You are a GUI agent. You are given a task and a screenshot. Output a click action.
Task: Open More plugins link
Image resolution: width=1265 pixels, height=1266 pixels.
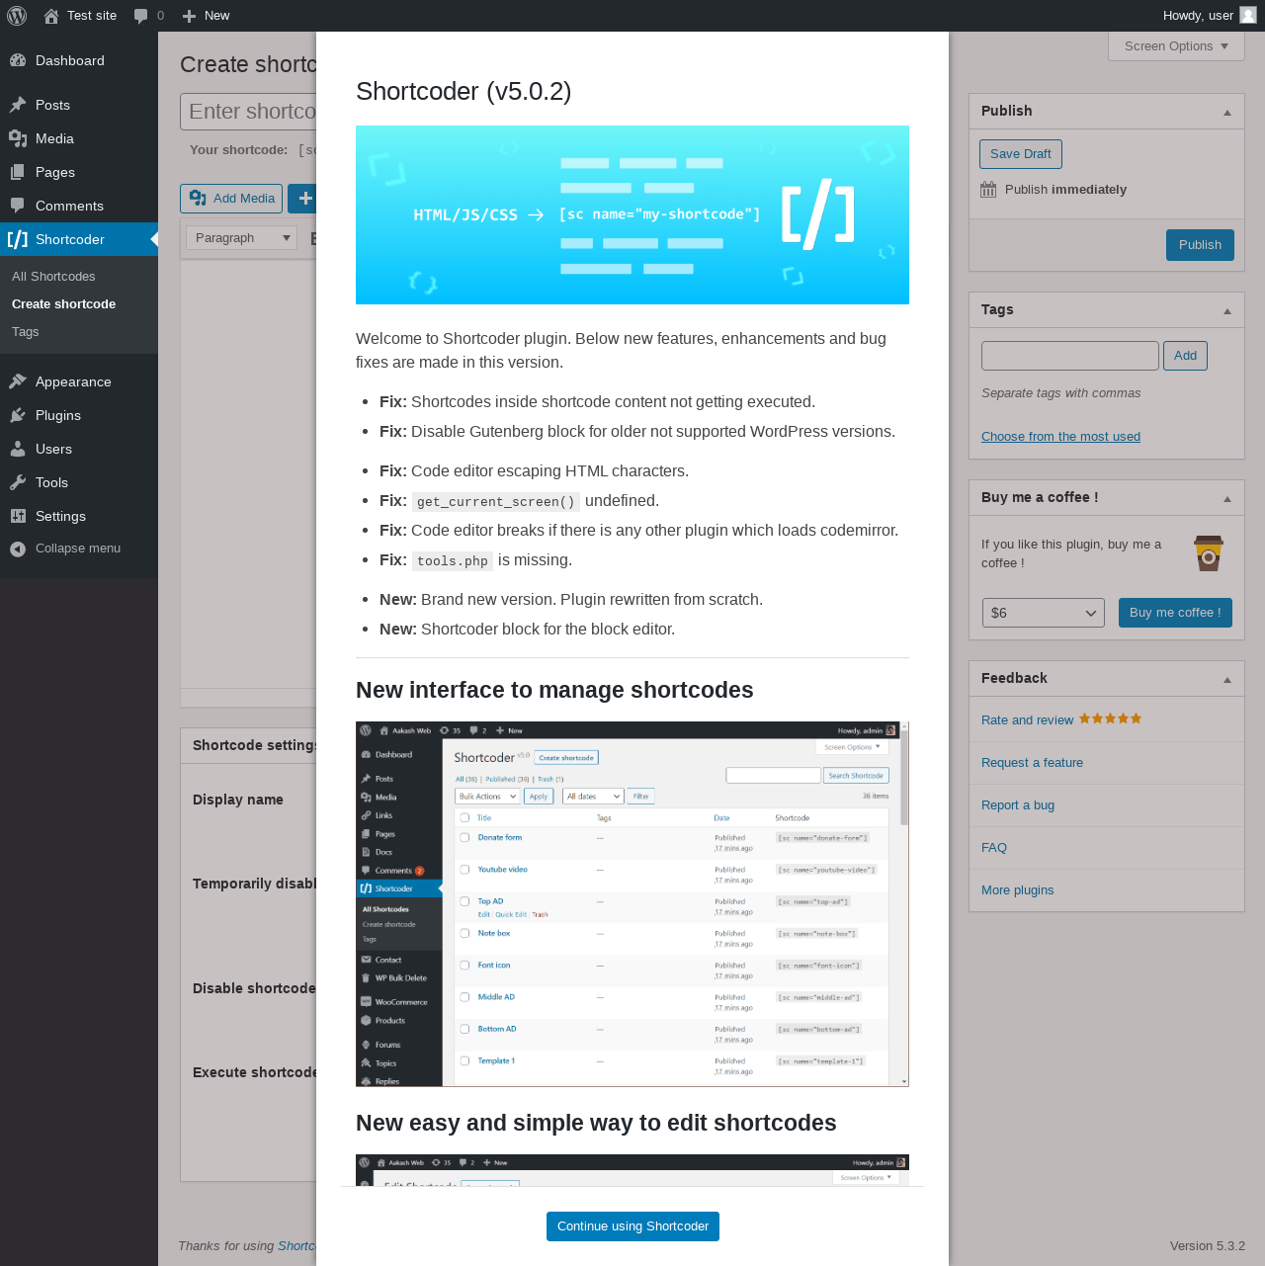(x=1017, y=890)
